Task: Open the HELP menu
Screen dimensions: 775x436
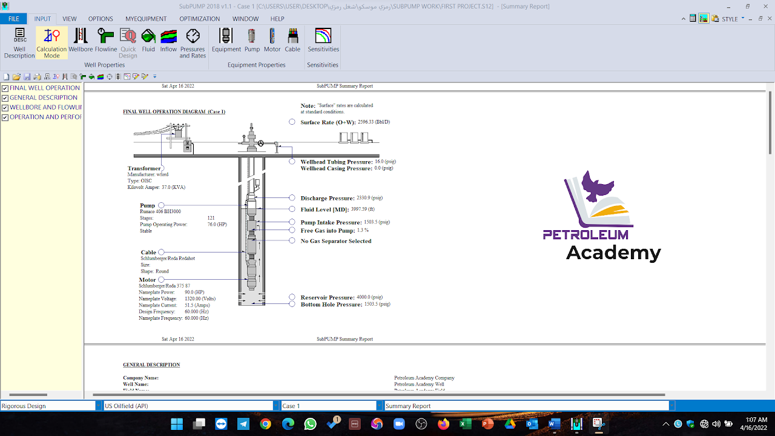Action: [277, 19]
